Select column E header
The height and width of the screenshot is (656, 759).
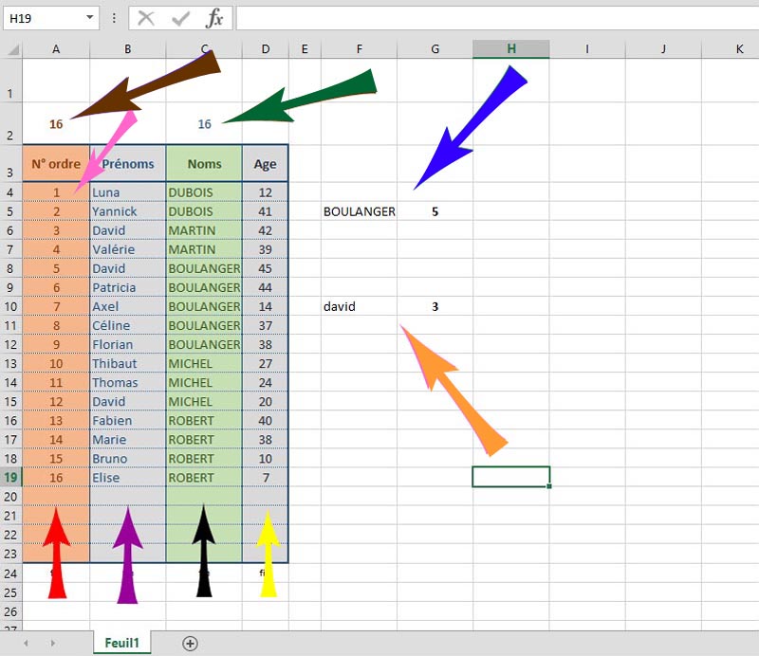click(x=305, y=49)
